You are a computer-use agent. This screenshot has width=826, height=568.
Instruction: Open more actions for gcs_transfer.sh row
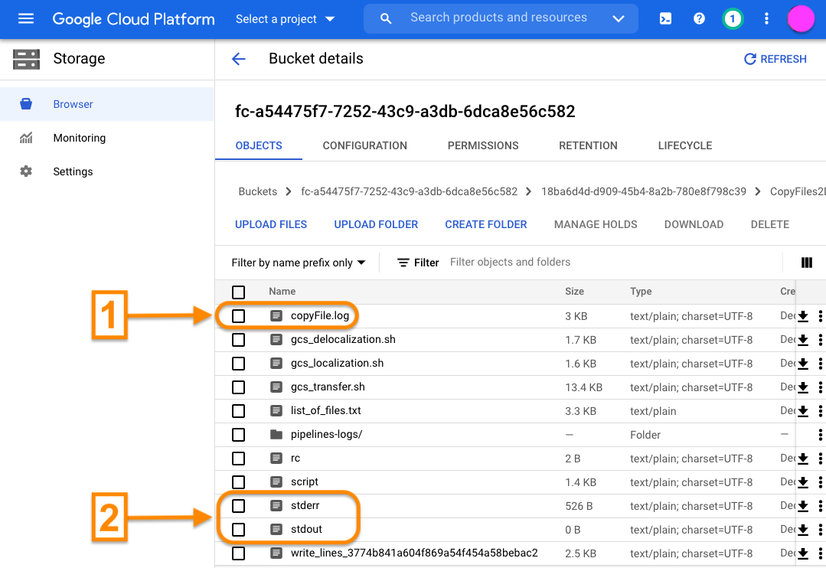pos(820,387)
